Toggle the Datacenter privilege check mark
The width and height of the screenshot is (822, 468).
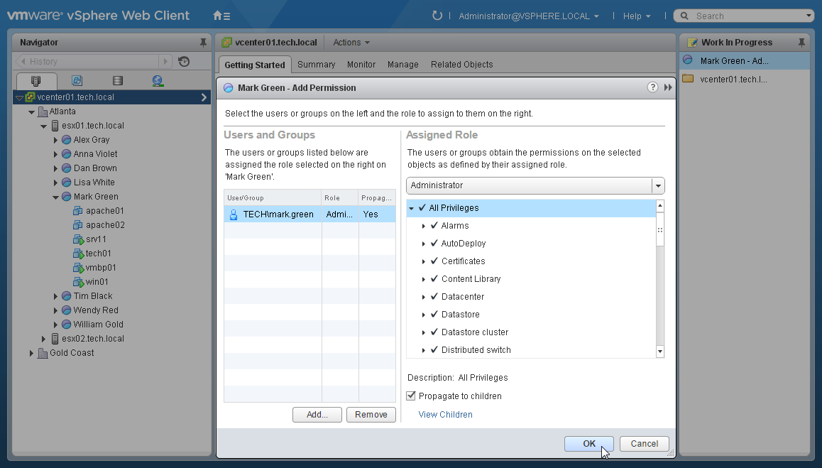[x=434, y=296]
